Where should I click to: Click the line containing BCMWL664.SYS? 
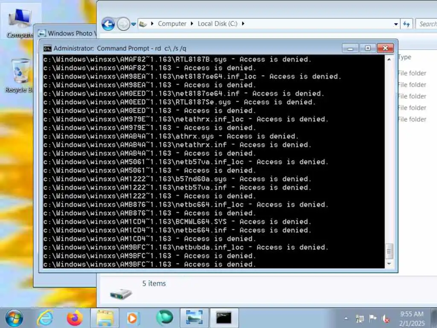[x=177, y=222]
